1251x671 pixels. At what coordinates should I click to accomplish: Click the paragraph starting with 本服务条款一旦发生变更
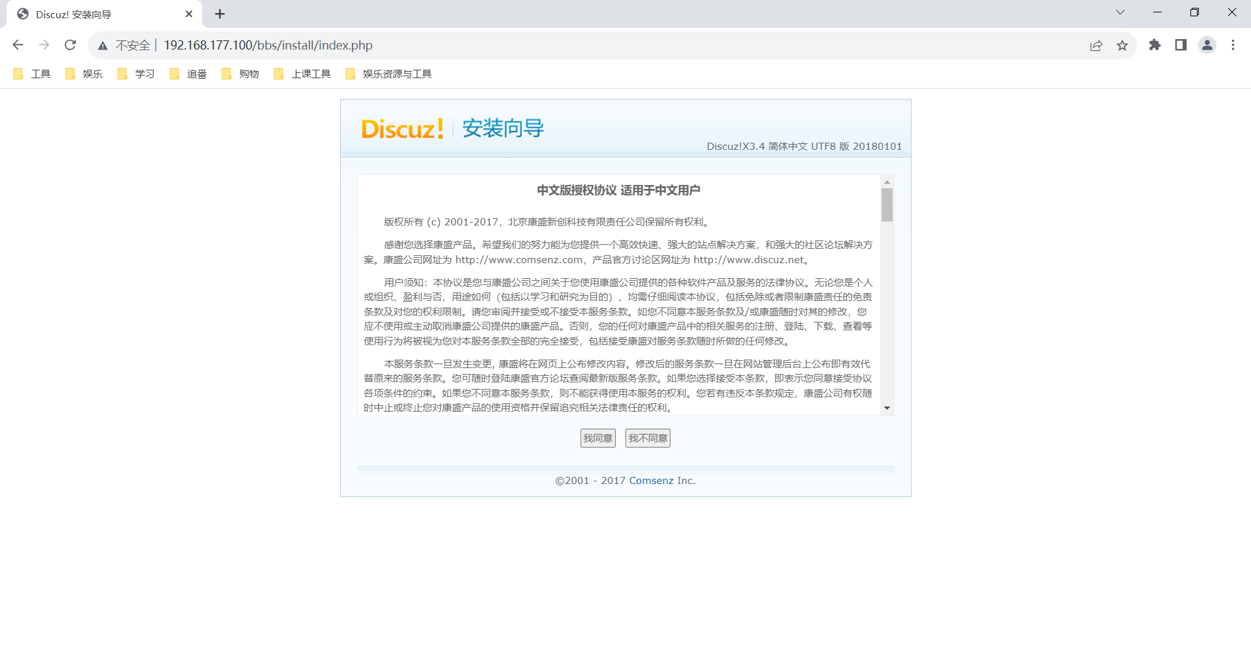tap(618, 386)
